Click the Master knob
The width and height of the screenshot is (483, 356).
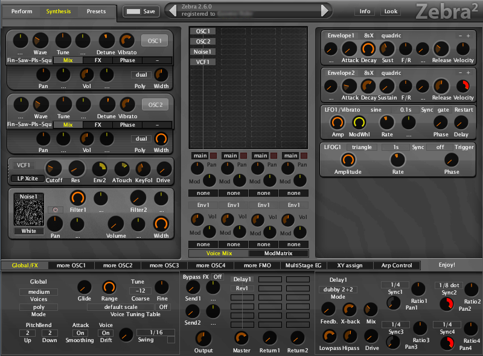click(241, 338)
